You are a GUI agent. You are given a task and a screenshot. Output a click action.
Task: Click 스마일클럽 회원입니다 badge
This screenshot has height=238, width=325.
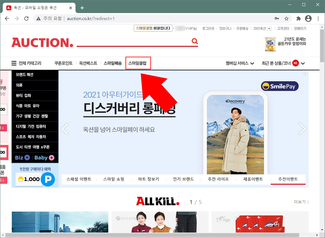(x=153, y=28)
